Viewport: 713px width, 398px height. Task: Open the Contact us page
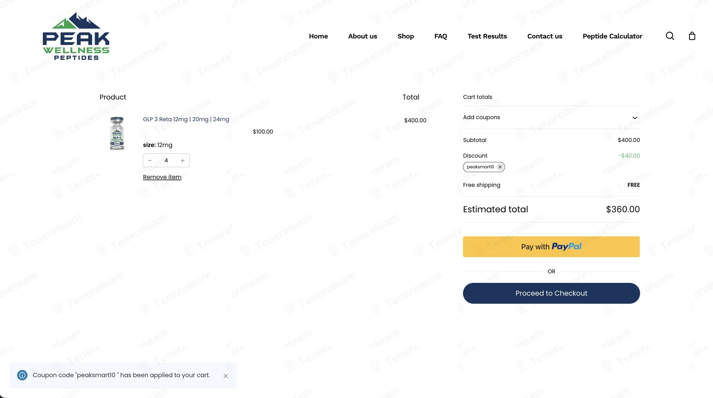point(545,36)
